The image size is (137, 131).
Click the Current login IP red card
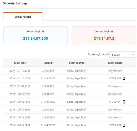(104, 35)
